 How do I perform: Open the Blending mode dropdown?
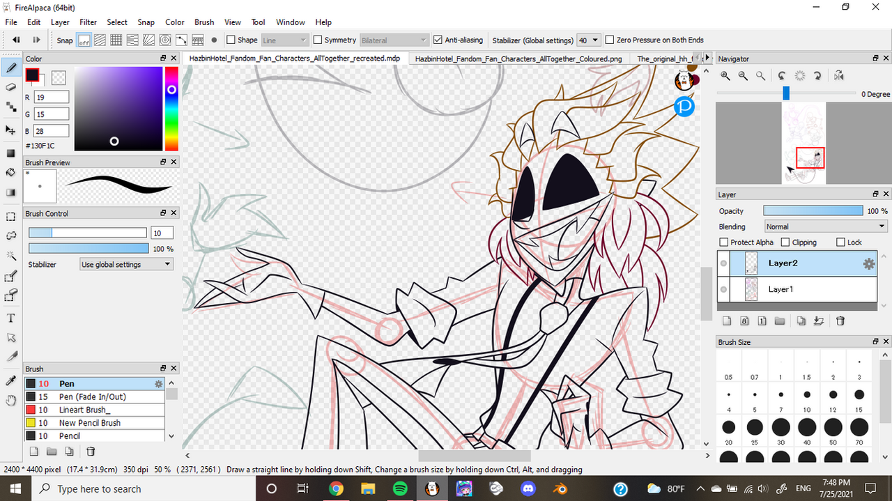826,226
